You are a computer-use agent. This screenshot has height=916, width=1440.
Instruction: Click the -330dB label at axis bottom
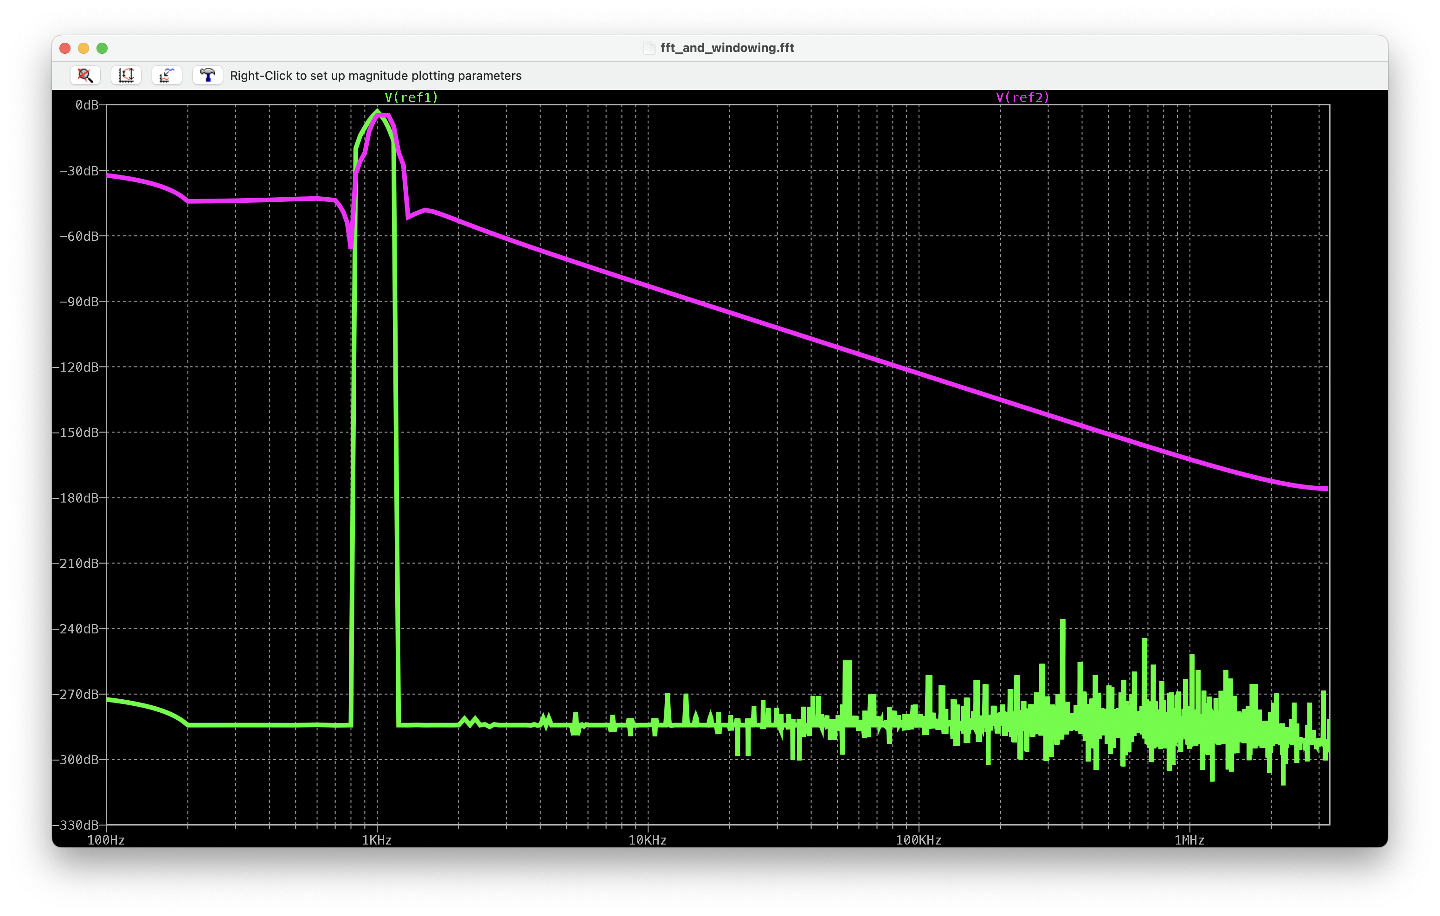click(x=75, y=825)
